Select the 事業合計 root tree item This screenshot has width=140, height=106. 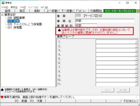10,15
